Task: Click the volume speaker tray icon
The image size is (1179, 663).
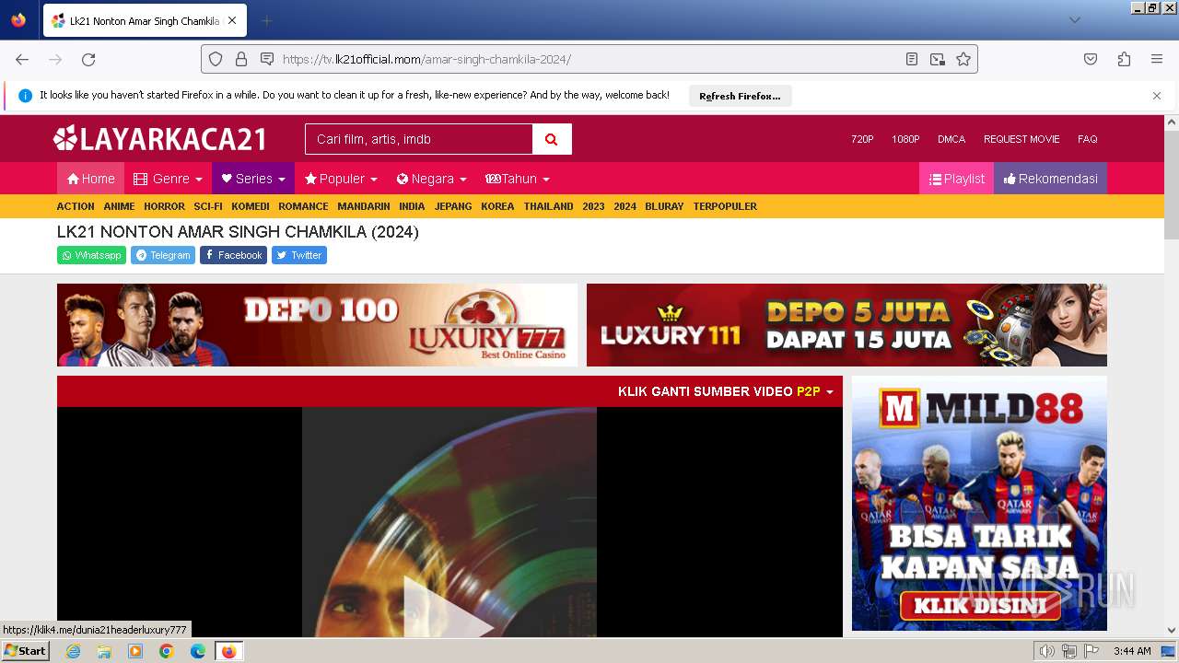Action: pyautogui.click(x=1046, y=651)
